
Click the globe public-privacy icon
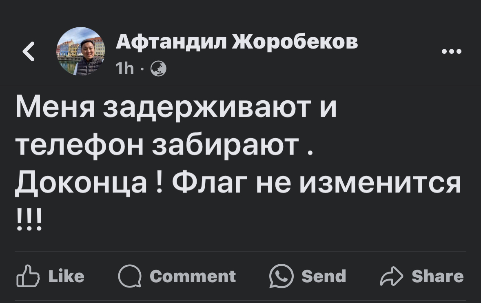pos(159,69)
